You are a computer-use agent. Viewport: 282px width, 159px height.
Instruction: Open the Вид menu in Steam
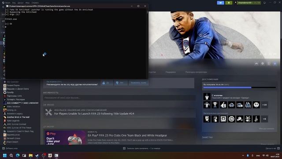[x=14, y=3]
